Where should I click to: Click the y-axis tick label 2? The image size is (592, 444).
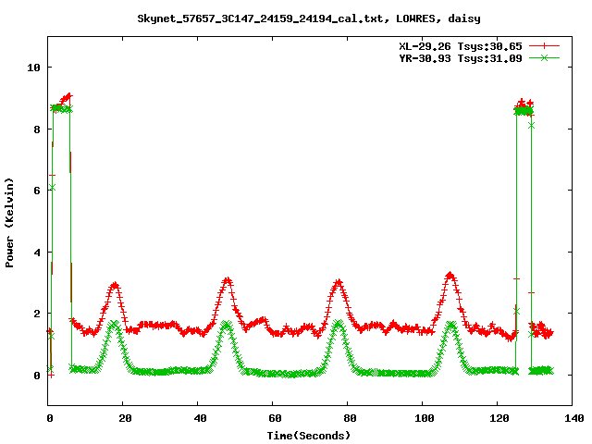[x=37, y=314]
